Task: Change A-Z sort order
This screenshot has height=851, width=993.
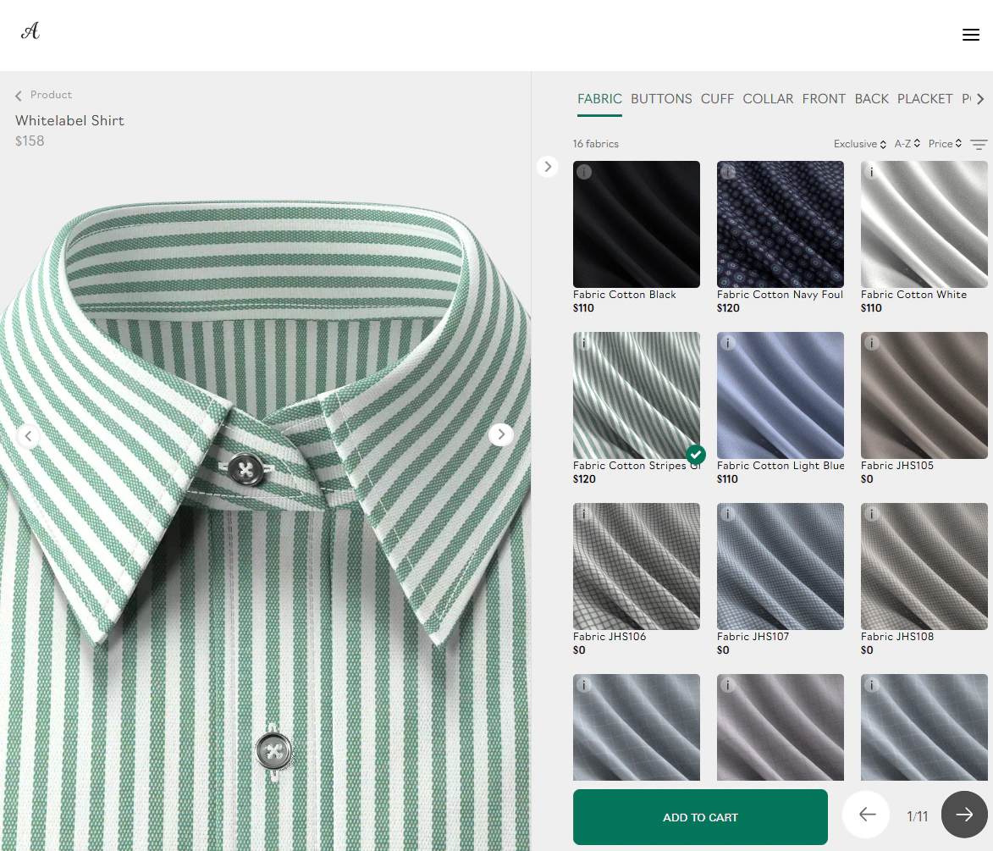Action: [x=907, y=144]
